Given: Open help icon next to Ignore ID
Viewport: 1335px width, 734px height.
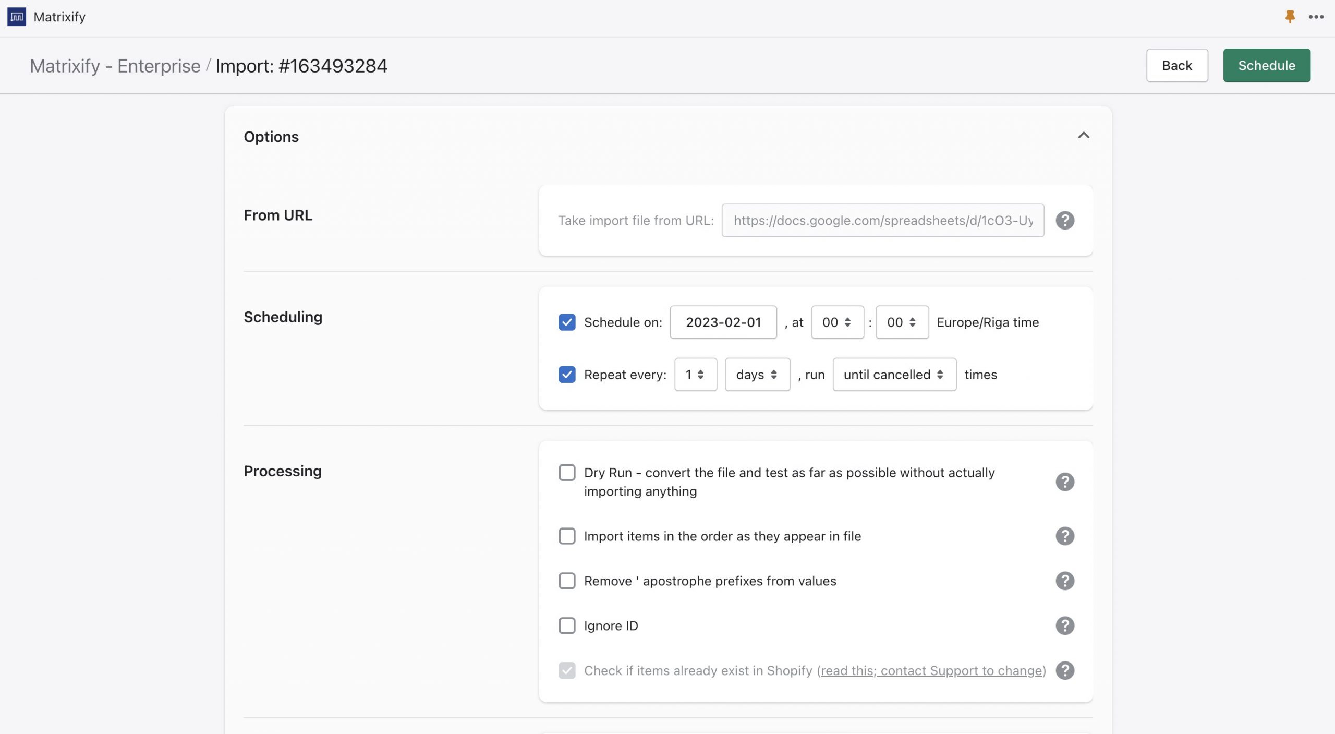Looking at the screenshot, I should click(x=1064, y=625).
